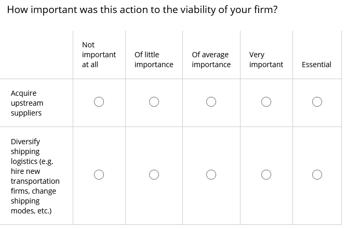Mark Acquire upstream suppliers as Very important

266,102
